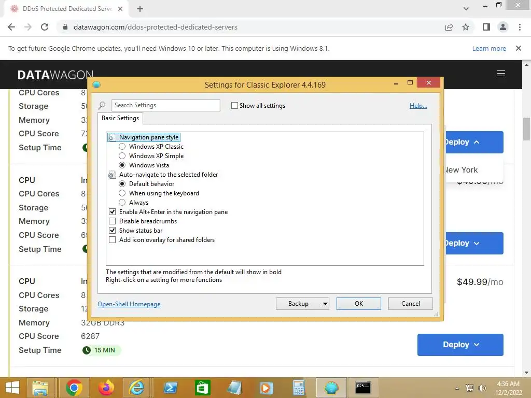Open the notepad-style taskbar icon
531x398 pixels.
234,388
